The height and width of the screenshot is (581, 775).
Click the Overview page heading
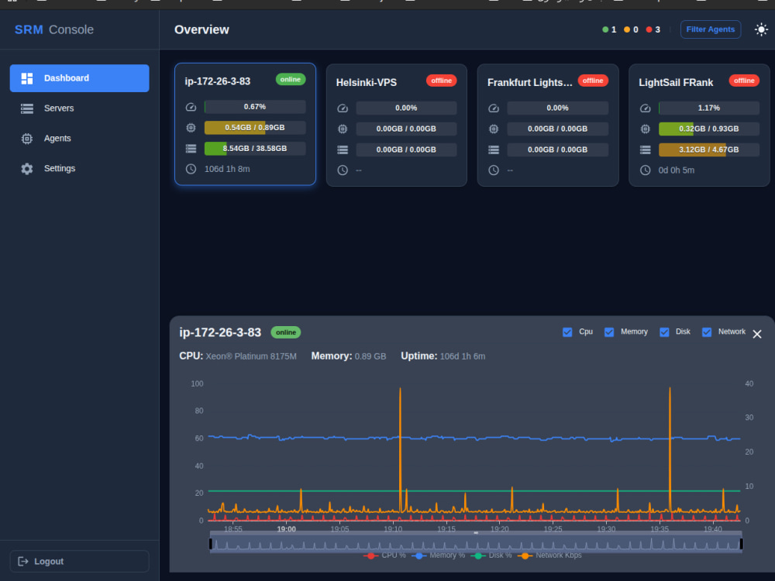point(201,29)
